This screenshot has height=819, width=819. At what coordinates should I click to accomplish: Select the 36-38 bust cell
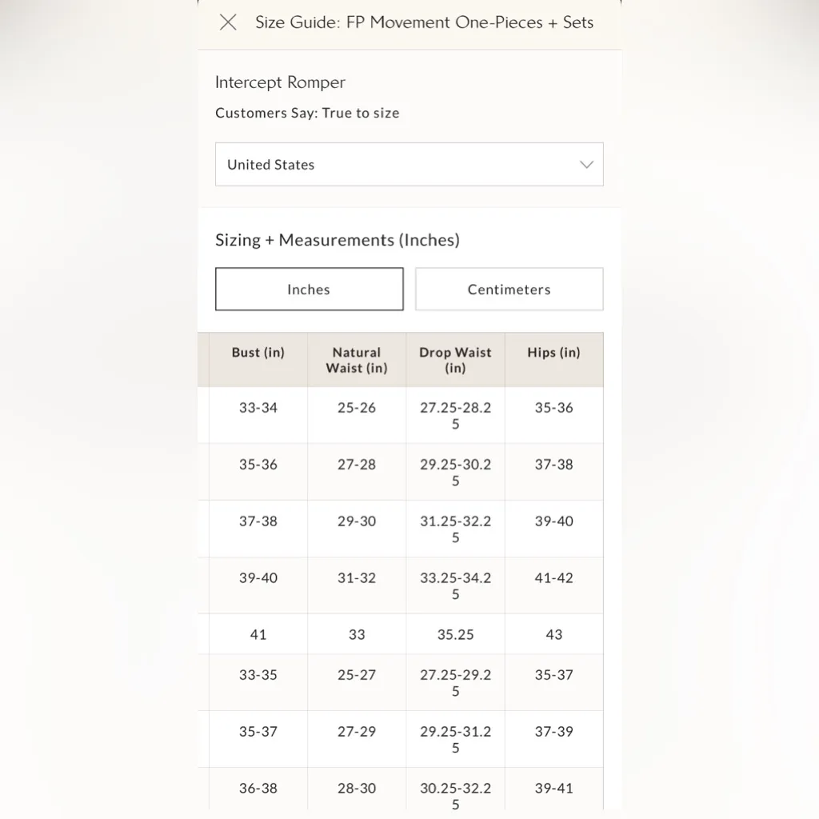coord(258,789)
